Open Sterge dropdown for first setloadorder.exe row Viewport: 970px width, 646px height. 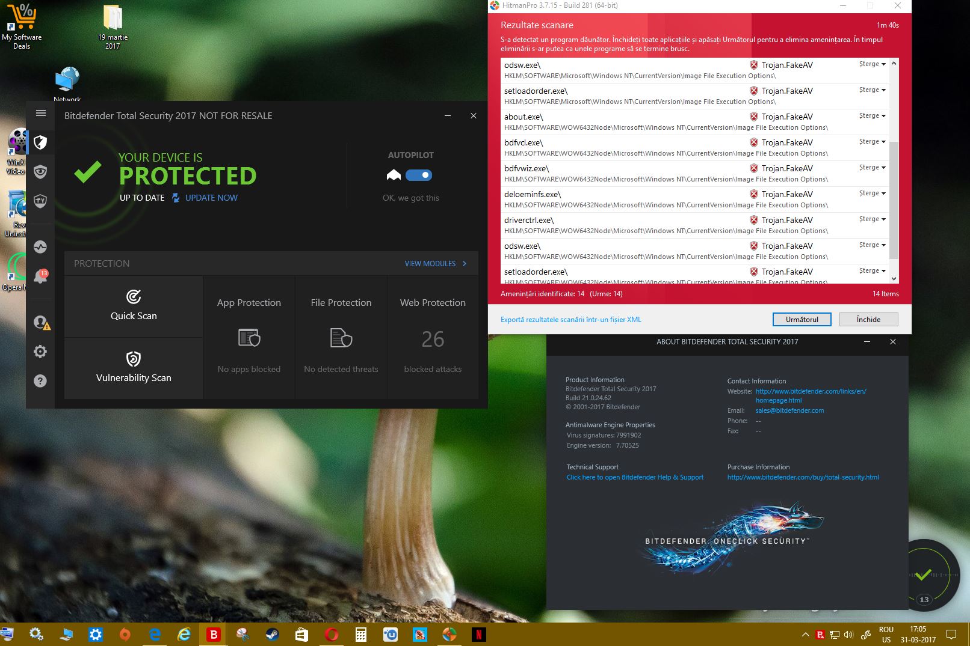pyautogui.click(x=872, y=90)
